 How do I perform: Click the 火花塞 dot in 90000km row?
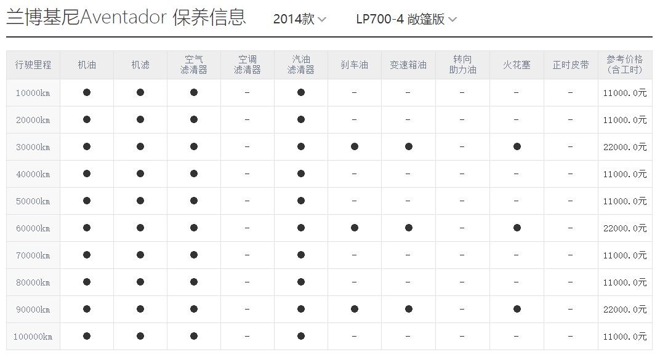pyautogui.click(x=517, y=310)
